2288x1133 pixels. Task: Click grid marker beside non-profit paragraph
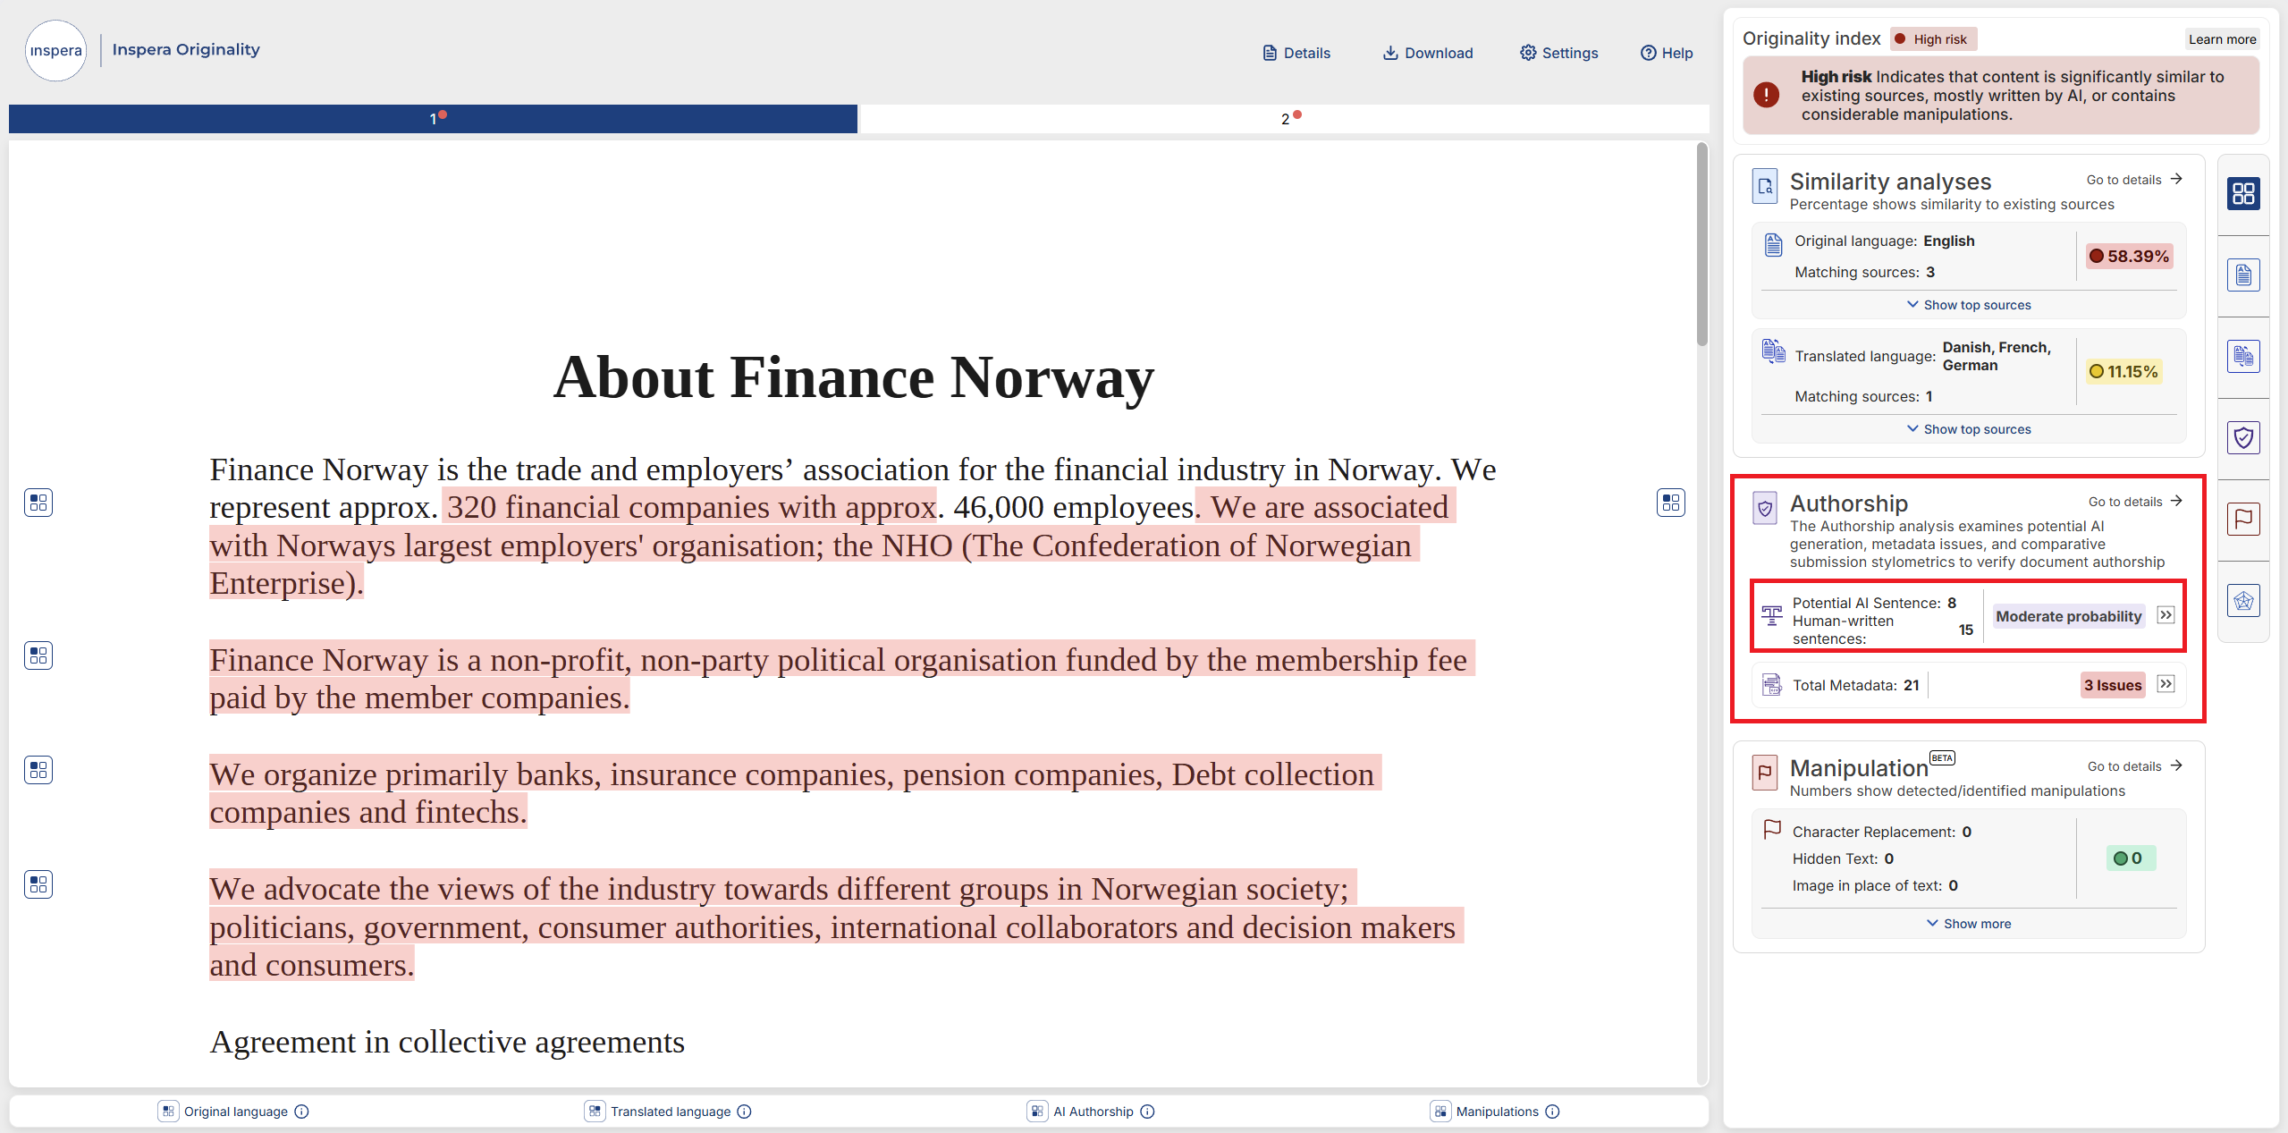coord(38,655)
